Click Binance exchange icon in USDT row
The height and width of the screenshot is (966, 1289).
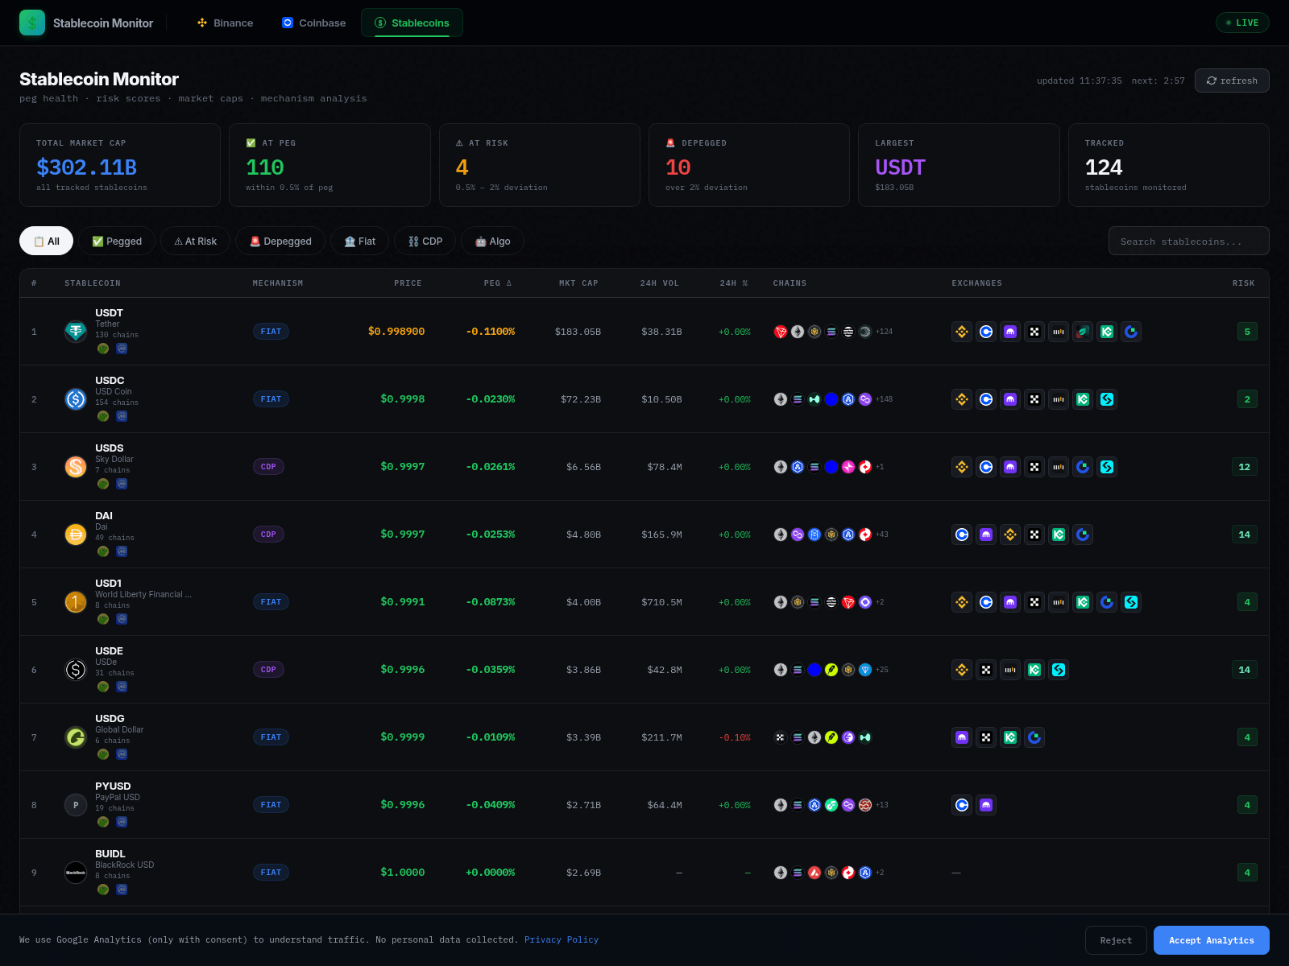(x=962, y=332)
